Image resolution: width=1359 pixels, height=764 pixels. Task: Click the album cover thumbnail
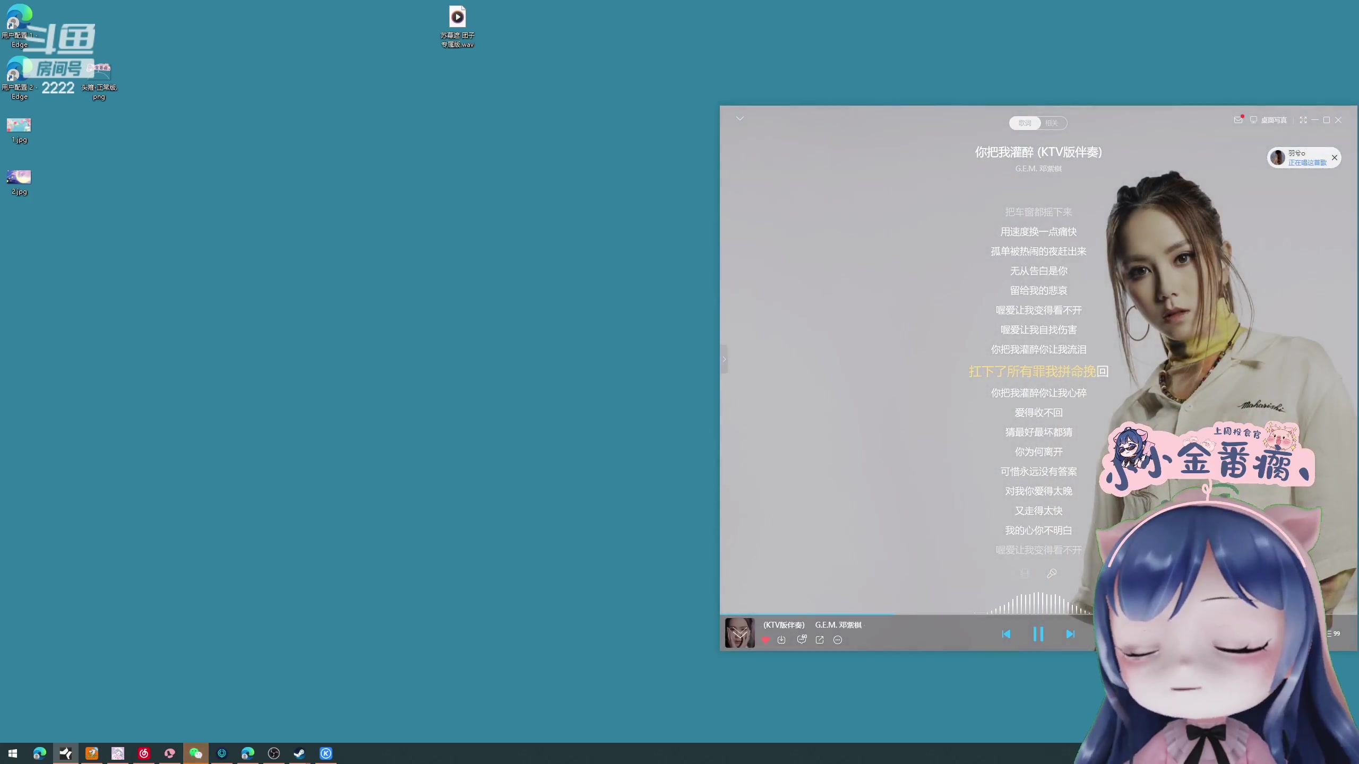[x=739, y=633]
